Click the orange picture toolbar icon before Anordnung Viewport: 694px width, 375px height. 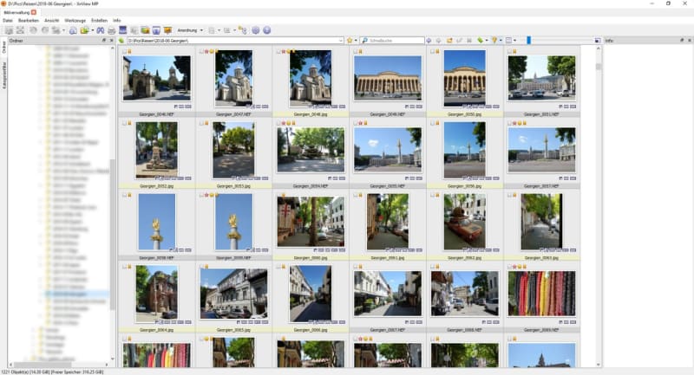[167, 30]
